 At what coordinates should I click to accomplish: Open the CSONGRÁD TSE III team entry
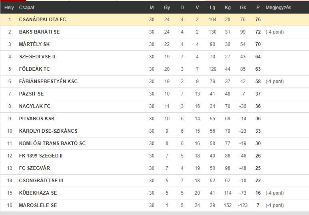pyautogui.click(x=41, y=181)
